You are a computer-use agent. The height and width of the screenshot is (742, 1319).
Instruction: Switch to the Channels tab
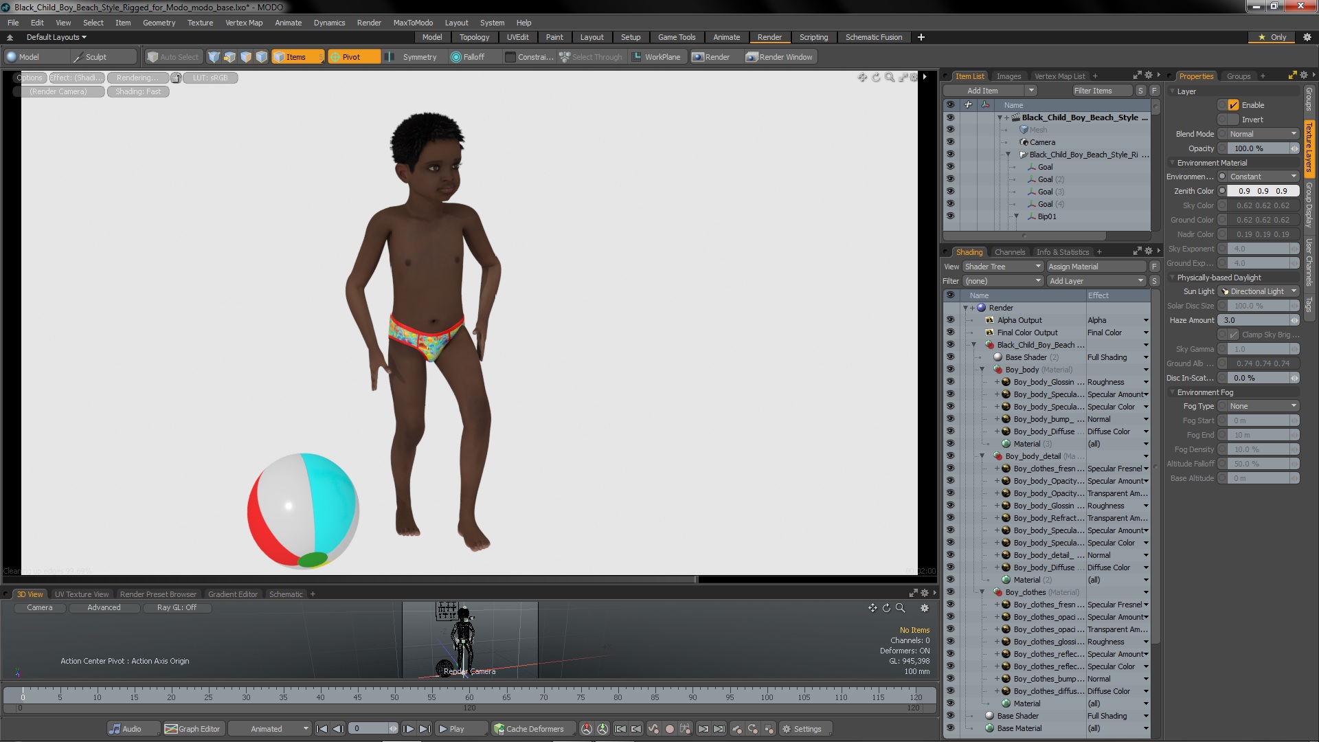click(1009, 252)
